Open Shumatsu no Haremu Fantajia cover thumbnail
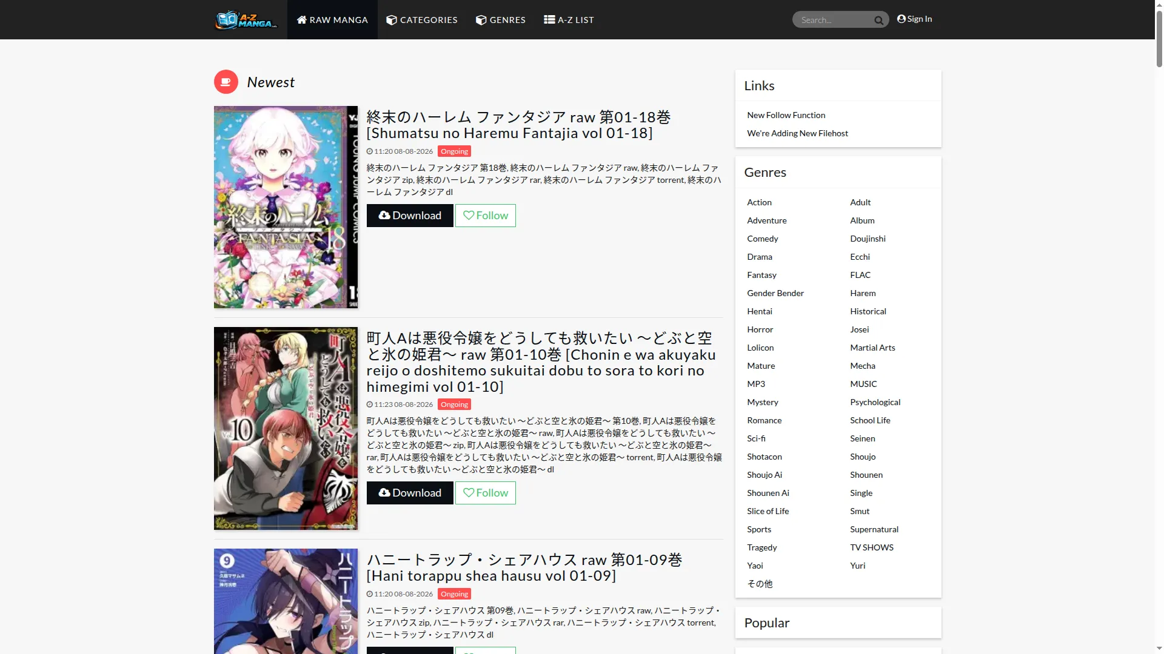Screen dimensions: 1164x654 (286, 207)
